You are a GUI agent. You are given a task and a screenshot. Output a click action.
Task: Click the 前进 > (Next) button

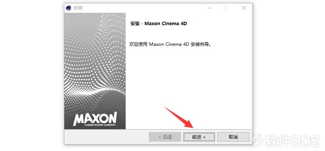coord(199,137)
